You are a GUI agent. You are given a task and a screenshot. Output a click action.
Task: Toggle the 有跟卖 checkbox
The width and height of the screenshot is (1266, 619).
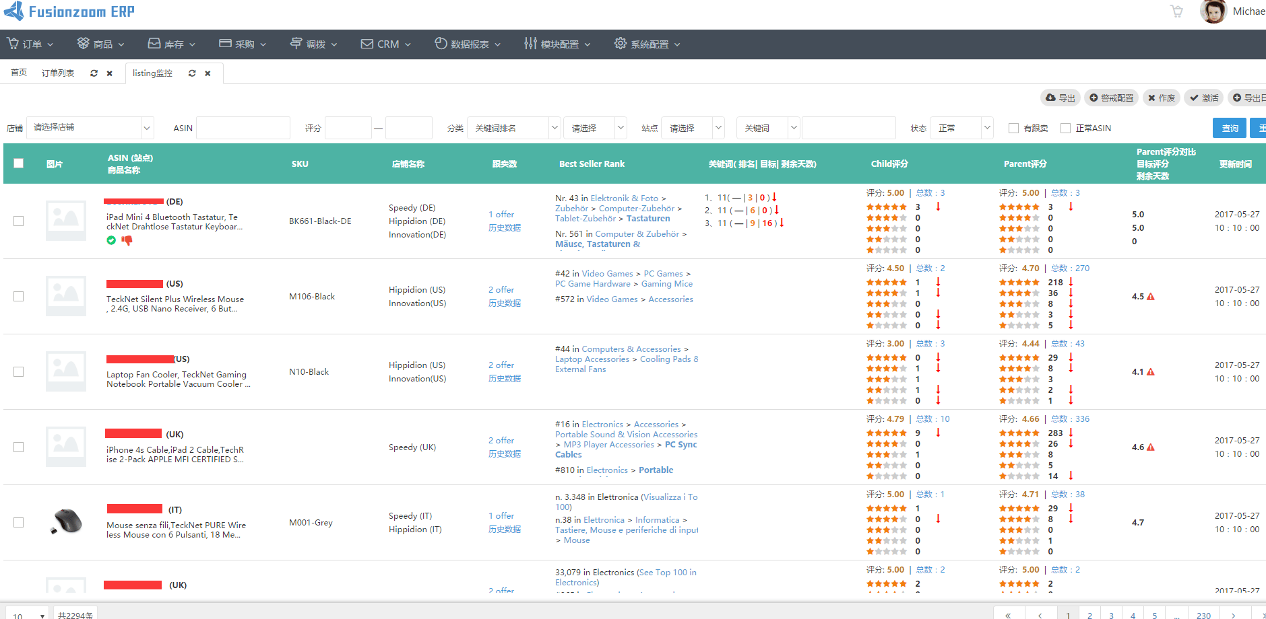coord(1013,129)
